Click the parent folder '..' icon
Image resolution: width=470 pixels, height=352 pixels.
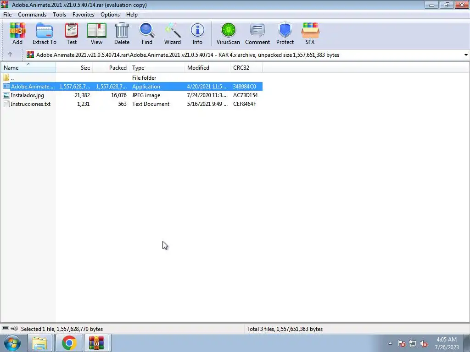[6, 78]
